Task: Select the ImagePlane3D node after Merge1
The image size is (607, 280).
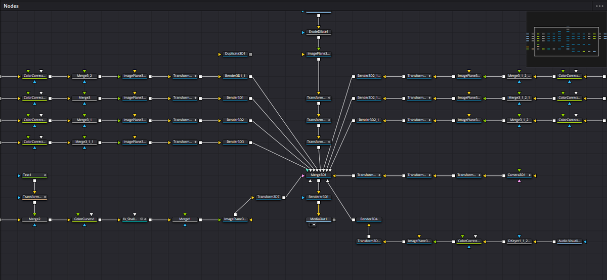Action: click(x=235, y=220)
